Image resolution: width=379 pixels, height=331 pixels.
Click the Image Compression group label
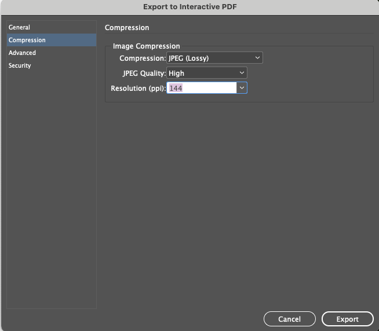(x=146, y=46)
